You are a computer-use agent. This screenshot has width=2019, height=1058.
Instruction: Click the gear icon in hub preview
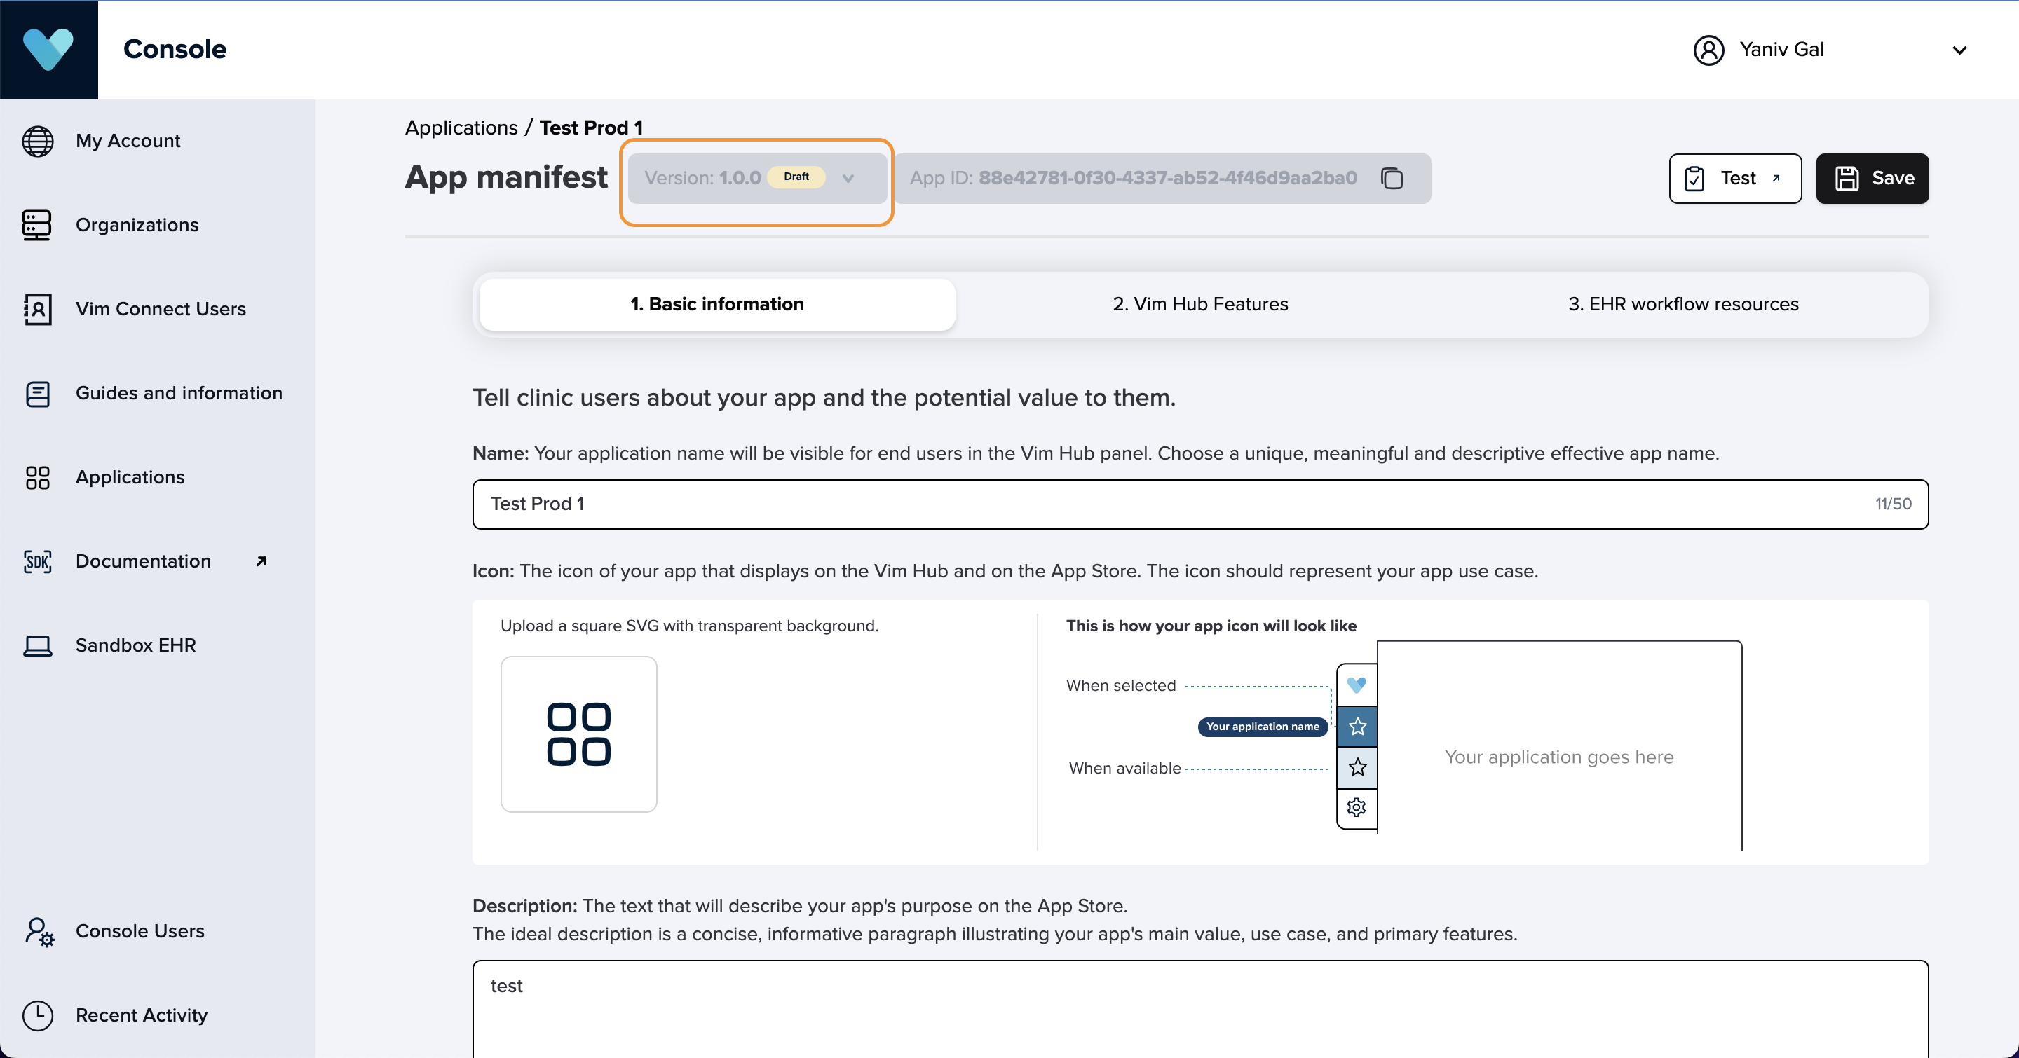[x=1357, y=806]
